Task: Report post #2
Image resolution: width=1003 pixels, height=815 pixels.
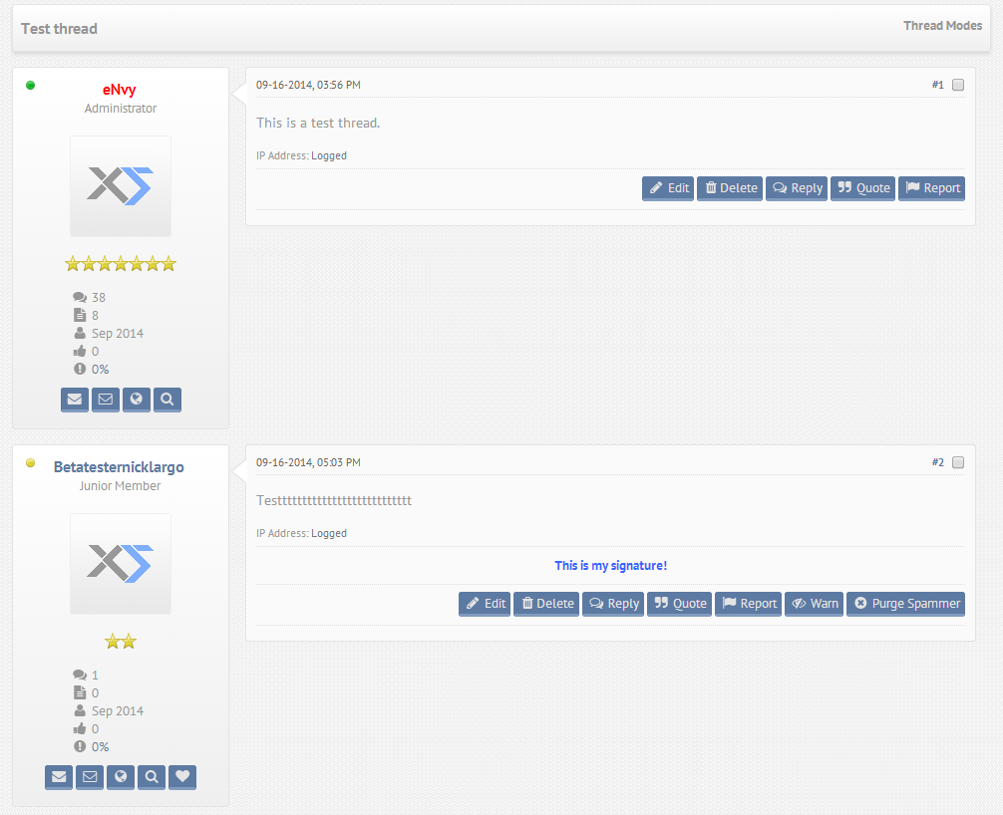Action: coord(749,604)
